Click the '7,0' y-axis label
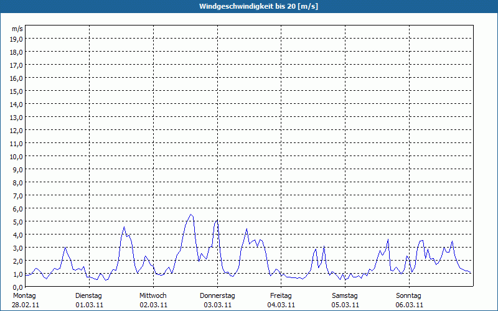 [18, 196]
